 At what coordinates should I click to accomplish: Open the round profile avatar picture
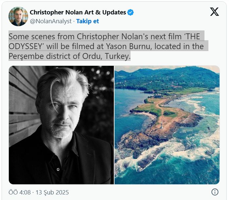tap(18, 16)
